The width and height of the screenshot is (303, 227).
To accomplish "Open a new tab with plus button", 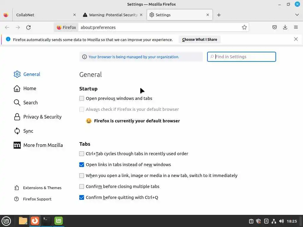I will coord(219,15).
